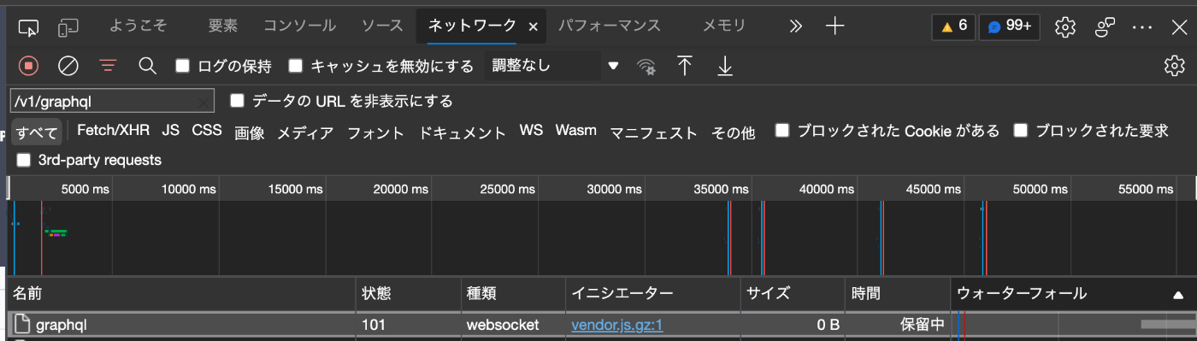
Task: Switch to 要素 tab
Action: coord(222,26)
